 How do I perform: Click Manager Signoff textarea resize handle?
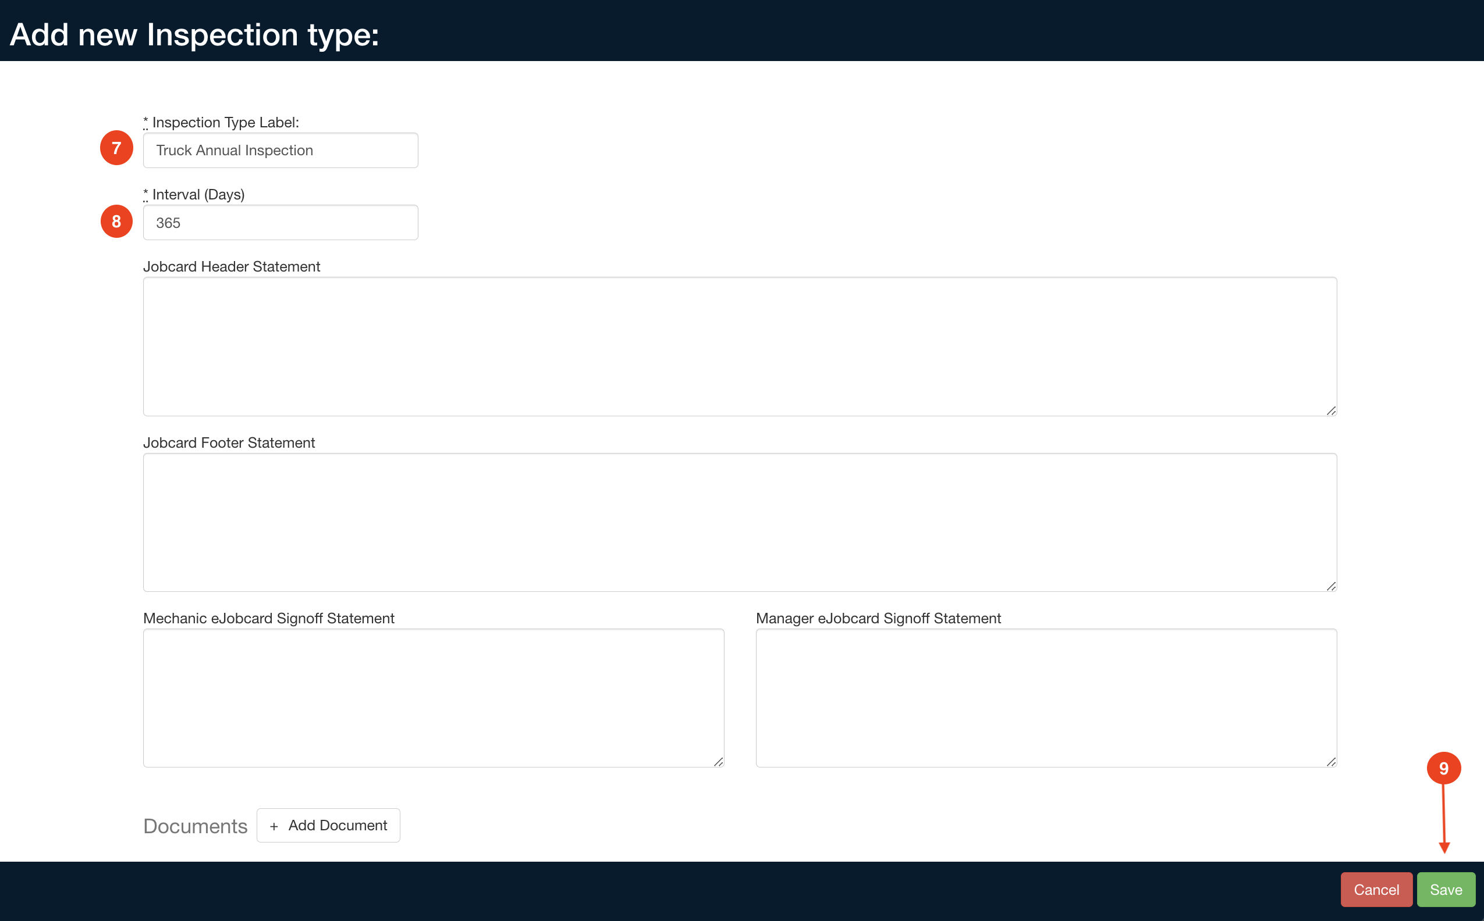(x=1331, y=762)
